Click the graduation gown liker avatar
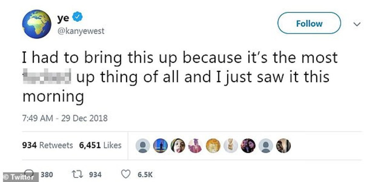Screen dimensions: 384x182 coord(195,146)
